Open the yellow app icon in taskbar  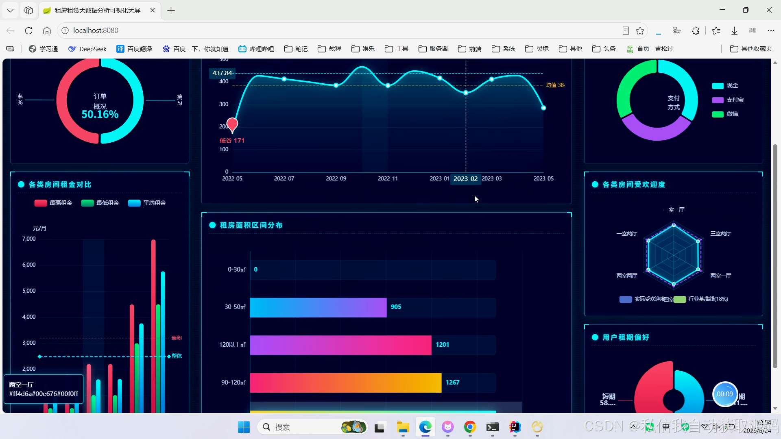537,427
